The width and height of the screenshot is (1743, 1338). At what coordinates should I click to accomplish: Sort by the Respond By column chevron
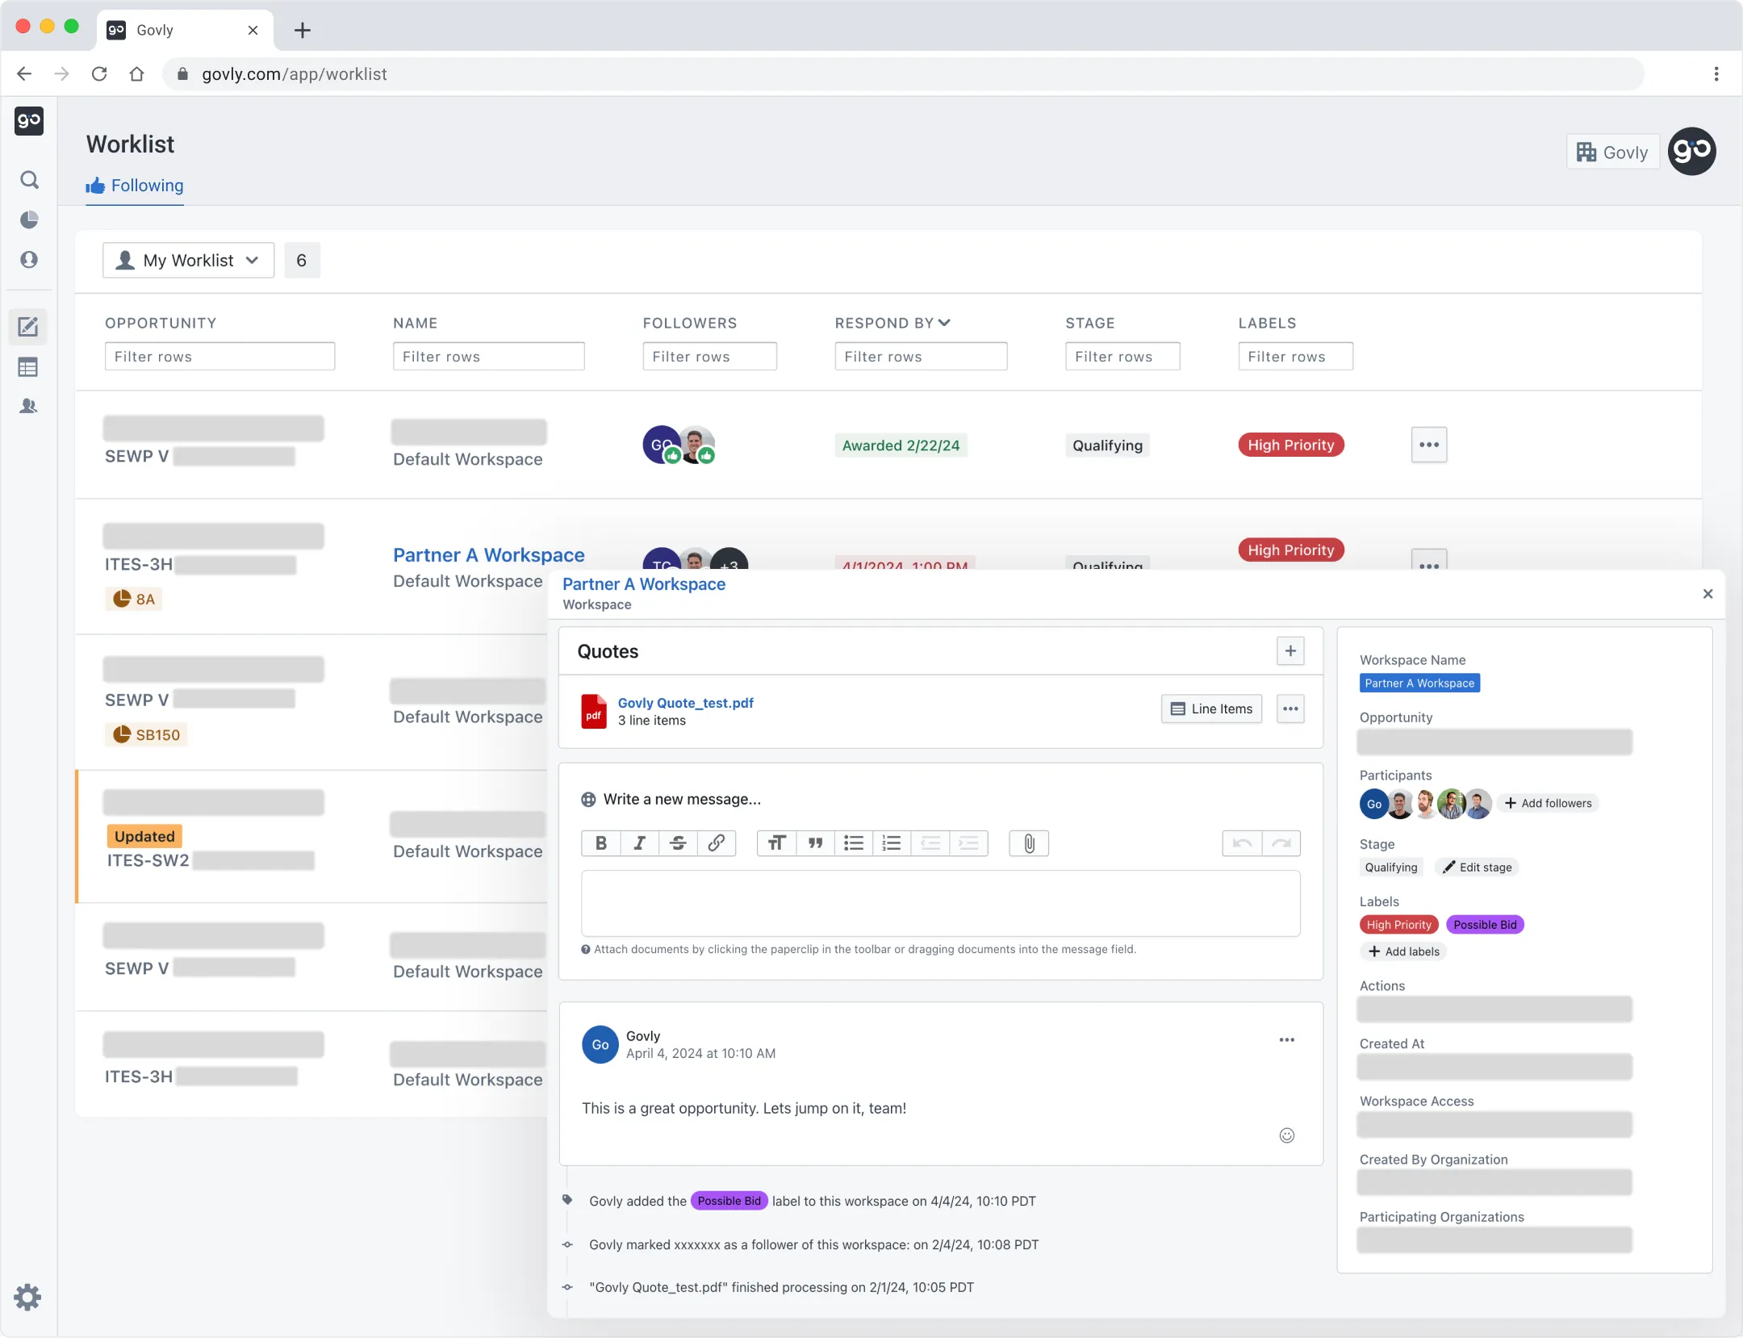coord(945,323)
